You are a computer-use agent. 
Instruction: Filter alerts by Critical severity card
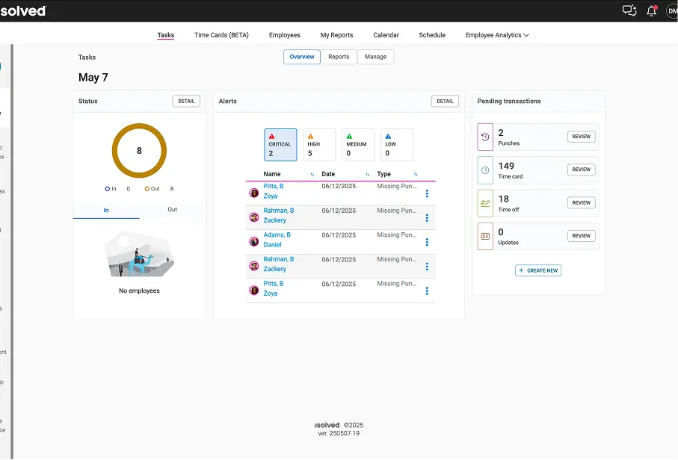coord(280,145)
